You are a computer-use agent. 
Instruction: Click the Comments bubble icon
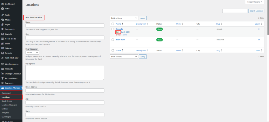coord(2,29)
